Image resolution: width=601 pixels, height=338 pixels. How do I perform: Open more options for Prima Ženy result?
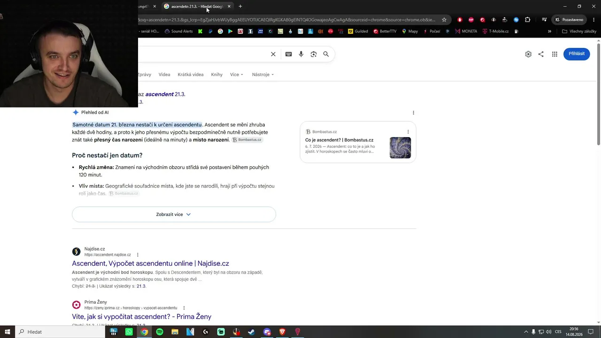click(x=184, y=308)
